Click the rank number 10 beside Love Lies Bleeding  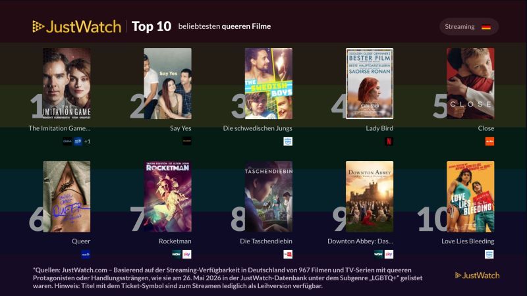(432, 219)
